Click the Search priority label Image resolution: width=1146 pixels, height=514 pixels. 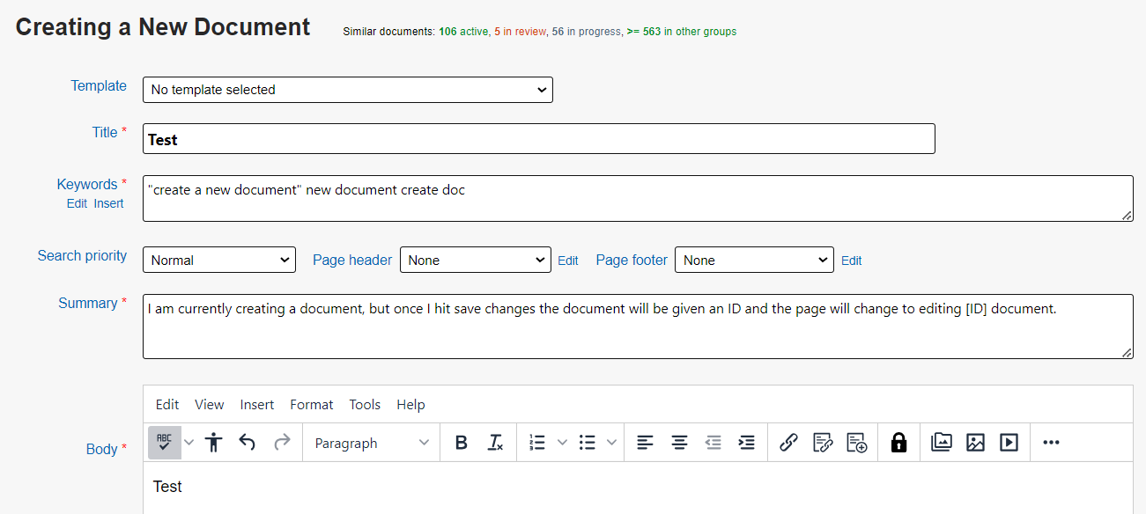pos(82,255)
